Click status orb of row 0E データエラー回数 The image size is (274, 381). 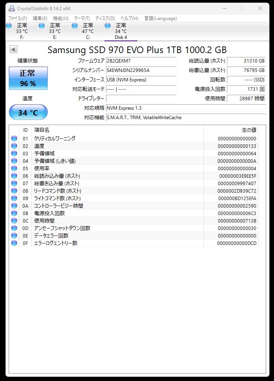(14, 236)
